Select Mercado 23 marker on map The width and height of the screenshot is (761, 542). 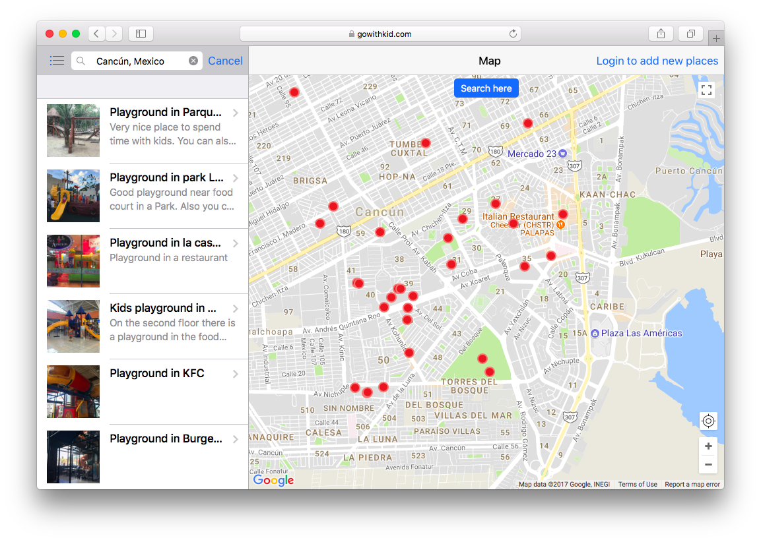tap(562, 154)
